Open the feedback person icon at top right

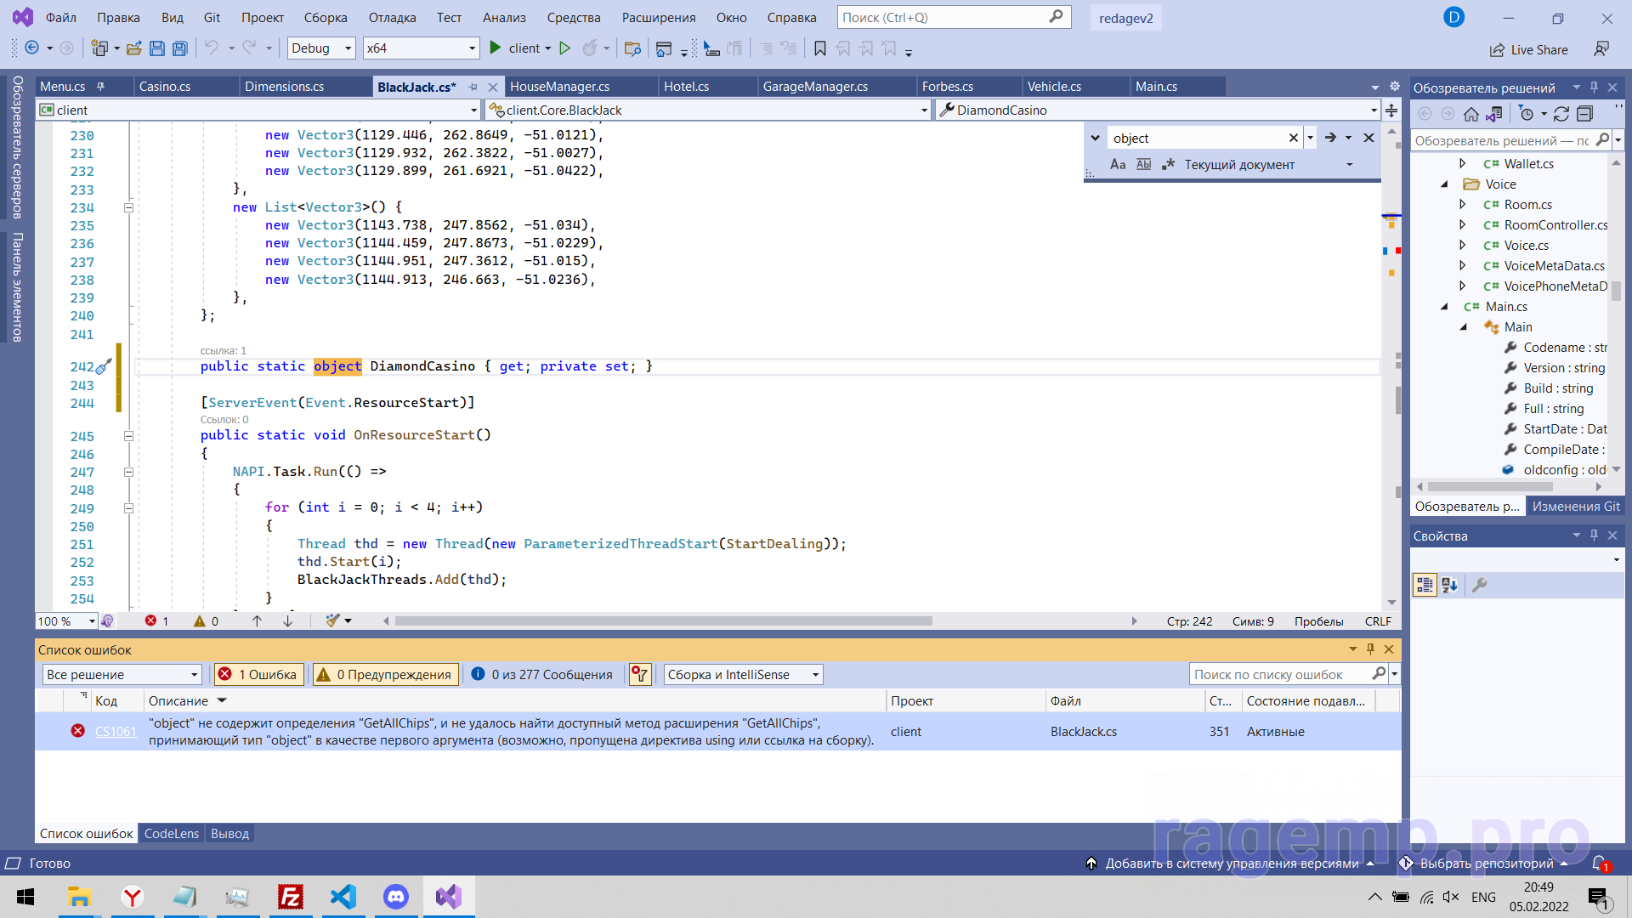[x=1601, y=48]
